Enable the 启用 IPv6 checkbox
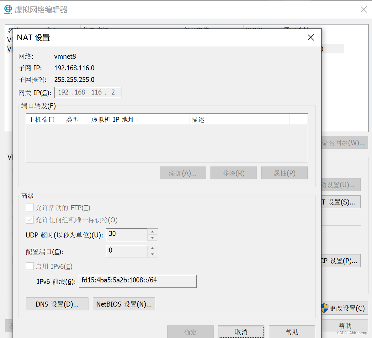This screenshot has height=338, width=372. pyautogui.click(x=29, y=266)
